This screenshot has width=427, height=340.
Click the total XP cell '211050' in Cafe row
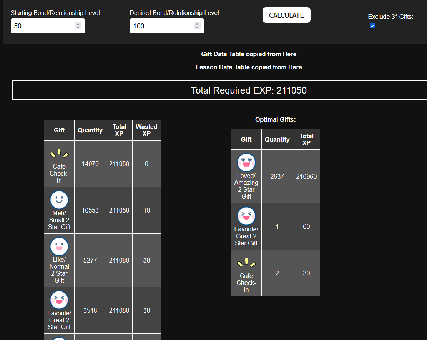(119, 164)
